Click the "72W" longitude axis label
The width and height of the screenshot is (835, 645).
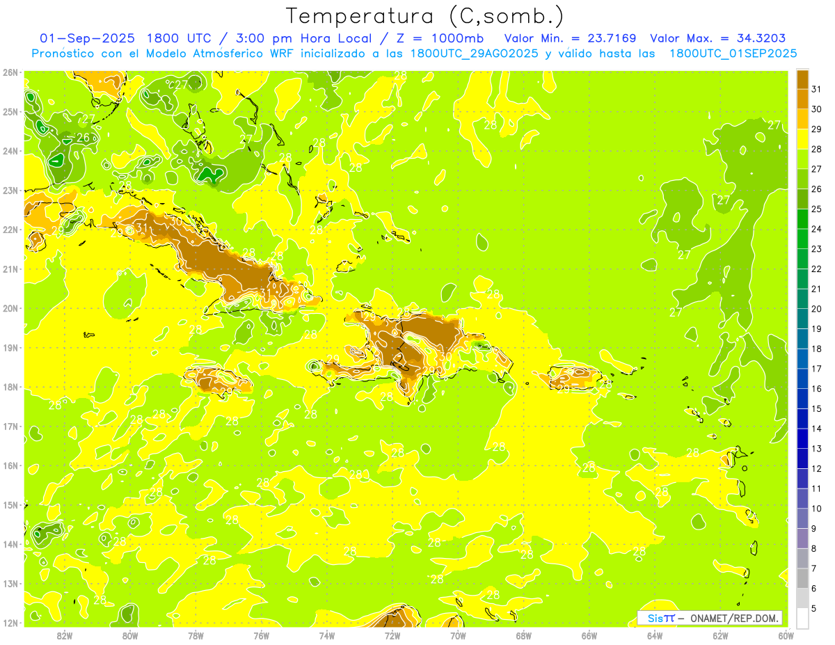point(392,635)
